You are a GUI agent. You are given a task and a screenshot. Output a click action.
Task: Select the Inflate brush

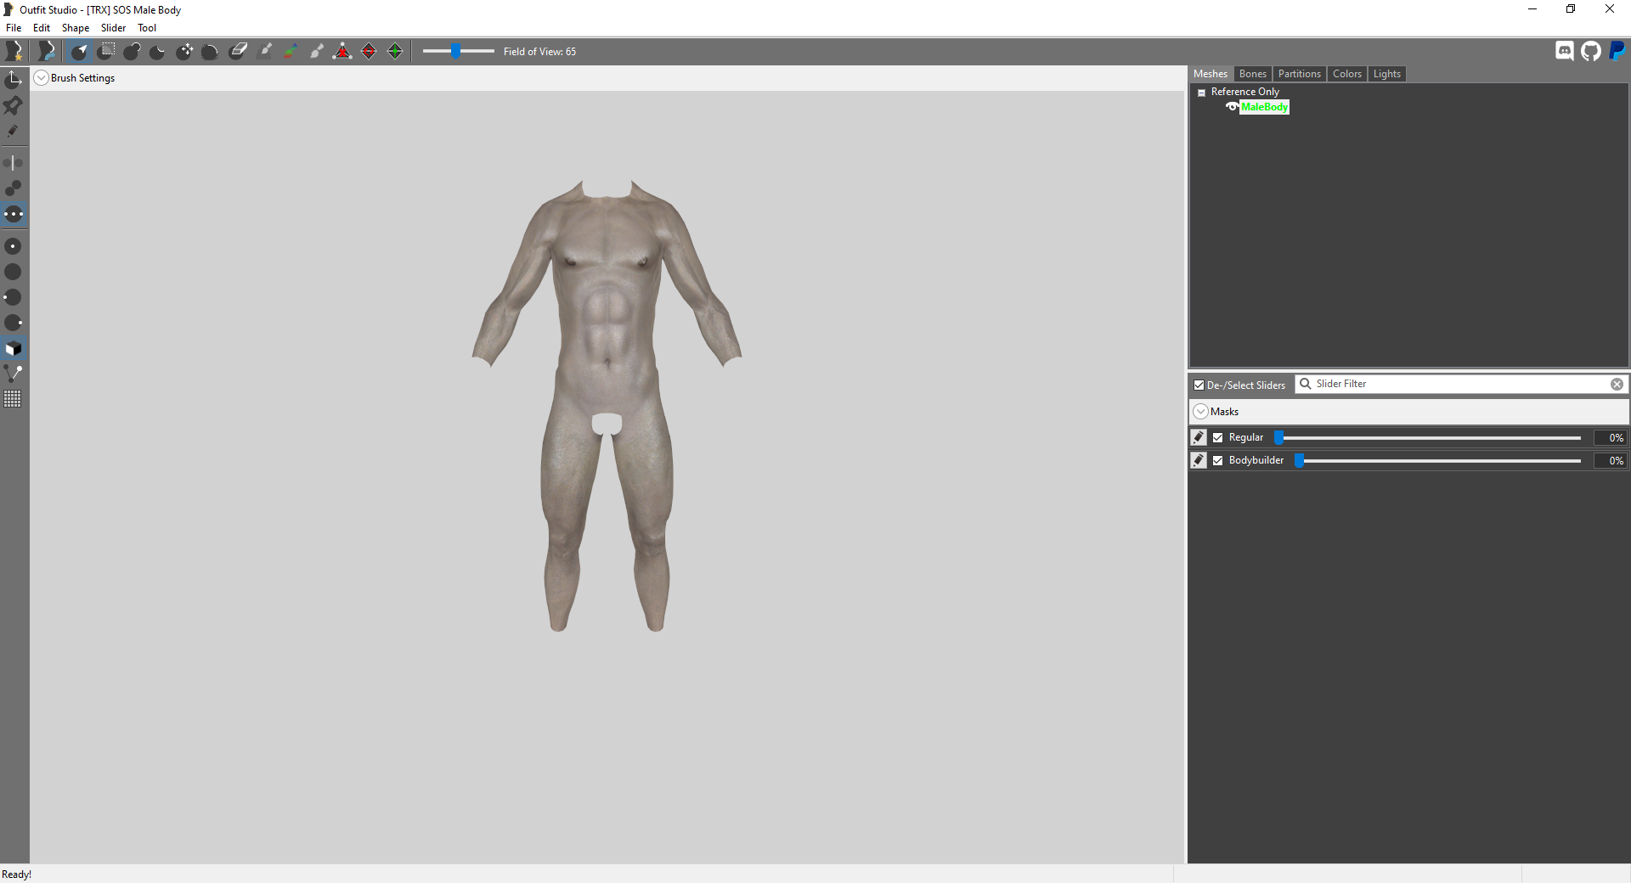tap(133, 52)
